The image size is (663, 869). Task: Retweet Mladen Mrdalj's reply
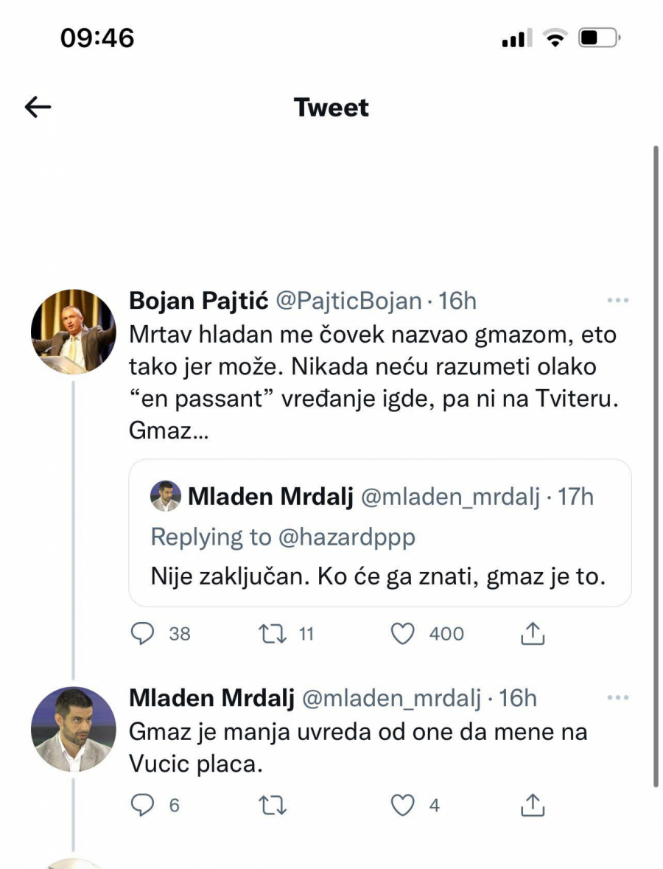tap(273, 806)
